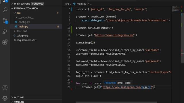Click the 1 UNSAVED badge
Image resolution: width=184 pixels, height=103 pixels.
tap(38, 4)
